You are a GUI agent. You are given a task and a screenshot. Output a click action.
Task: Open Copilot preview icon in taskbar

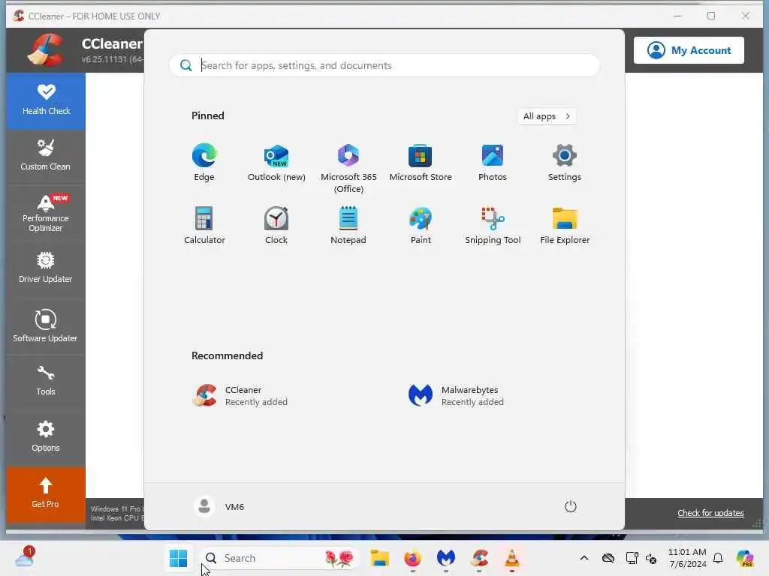[x=745, y=558]
